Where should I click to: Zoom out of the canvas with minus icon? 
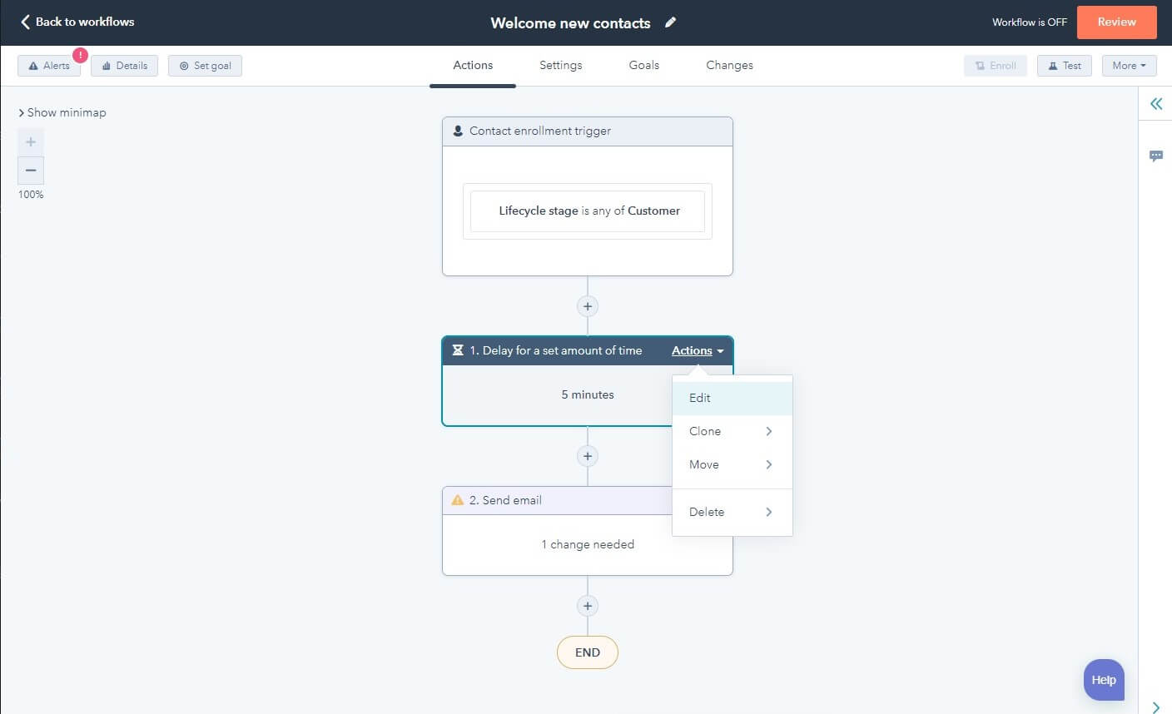[x=30, y=170]
